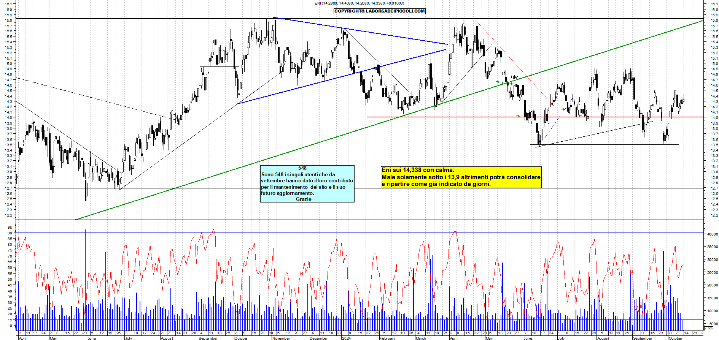Click the word 'Grazie' in the cyan box
This screenshot has height=340, width=719.
[304, 199]
